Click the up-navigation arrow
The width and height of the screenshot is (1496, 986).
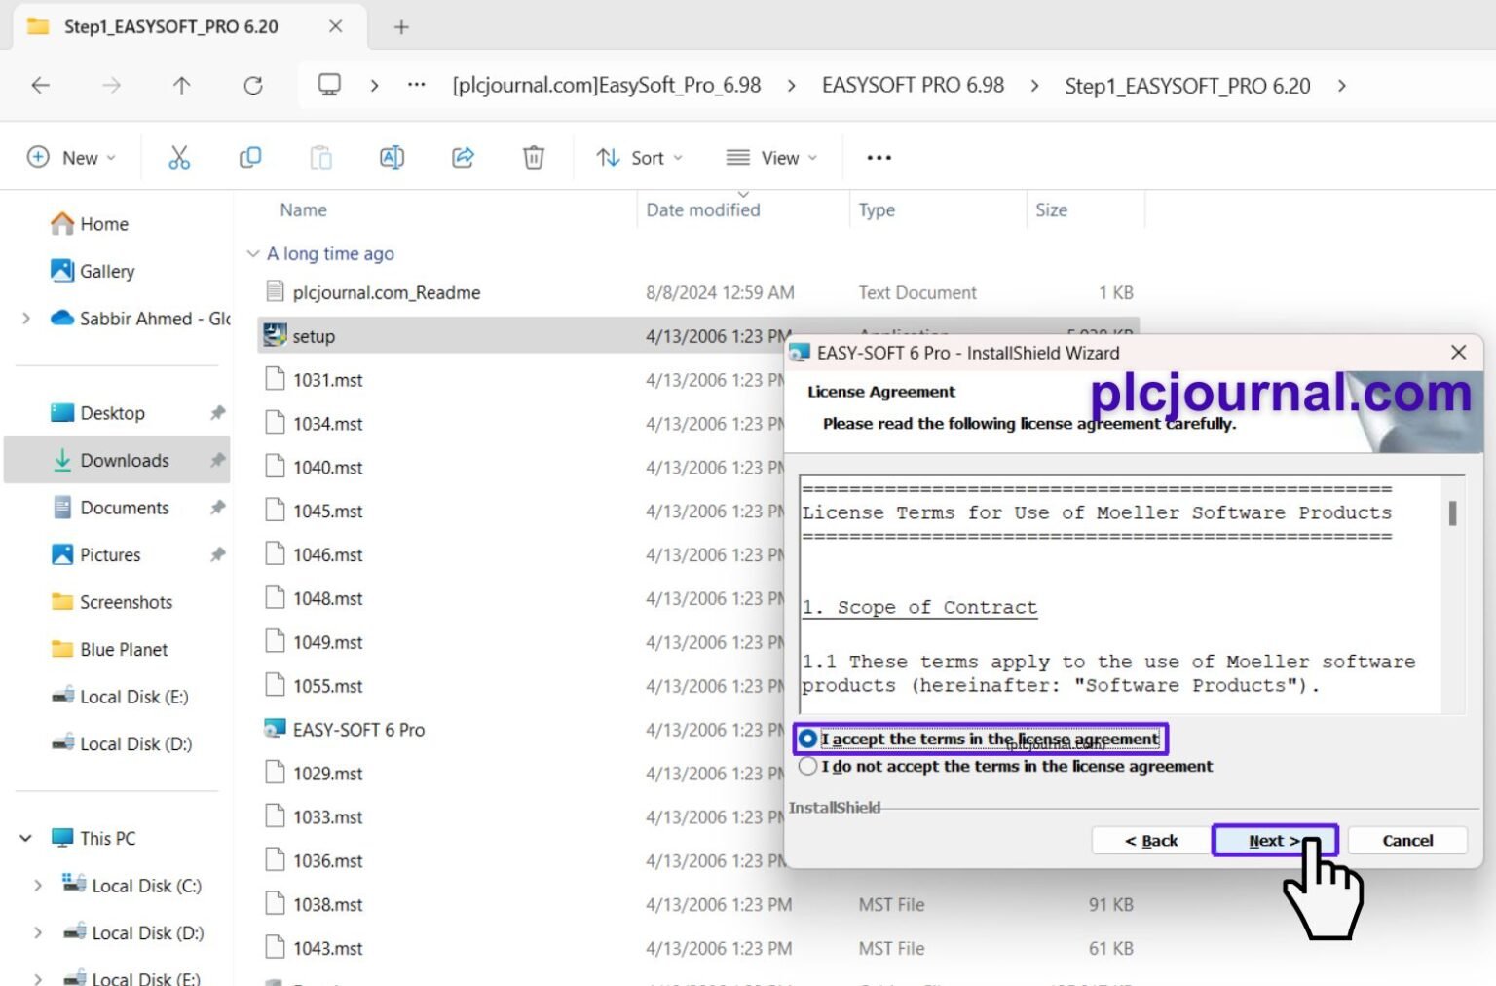coord(181,85)
